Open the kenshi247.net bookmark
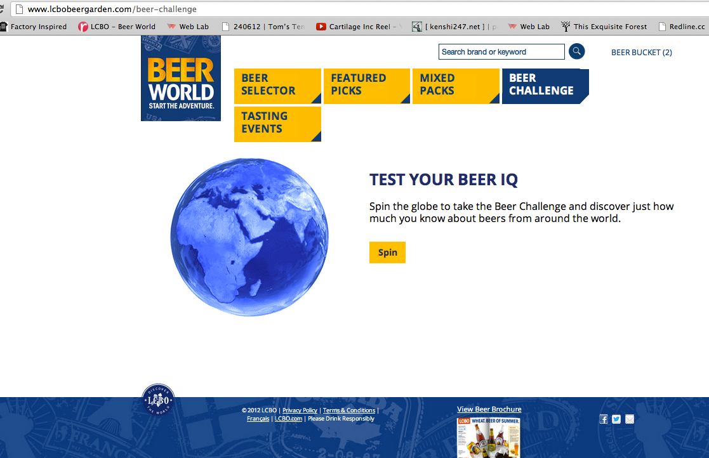The width and height of the screenshot is (709, 458). pos(454,27)
